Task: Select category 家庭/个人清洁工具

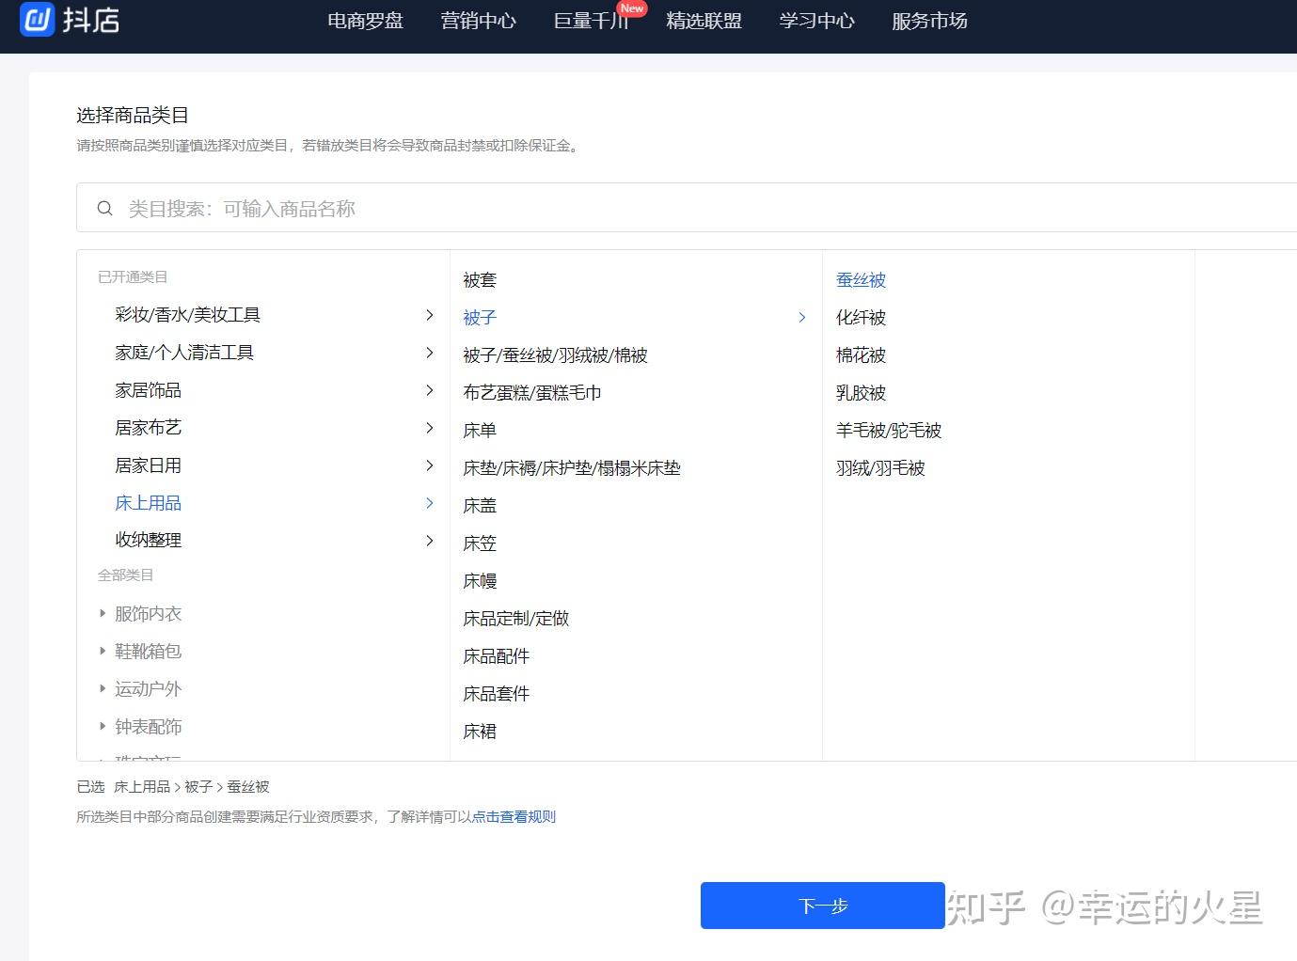Action: pyautogui.click(x=184, y=353)
